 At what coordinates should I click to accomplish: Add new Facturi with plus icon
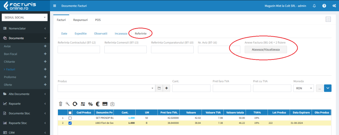pos(45,69)
